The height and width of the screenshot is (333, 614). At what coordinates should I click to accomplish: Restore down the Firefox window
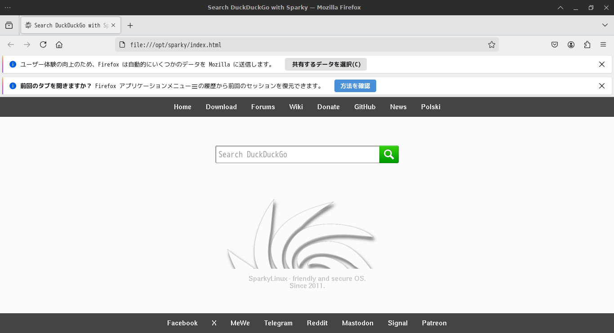click(x=591, y=8)
